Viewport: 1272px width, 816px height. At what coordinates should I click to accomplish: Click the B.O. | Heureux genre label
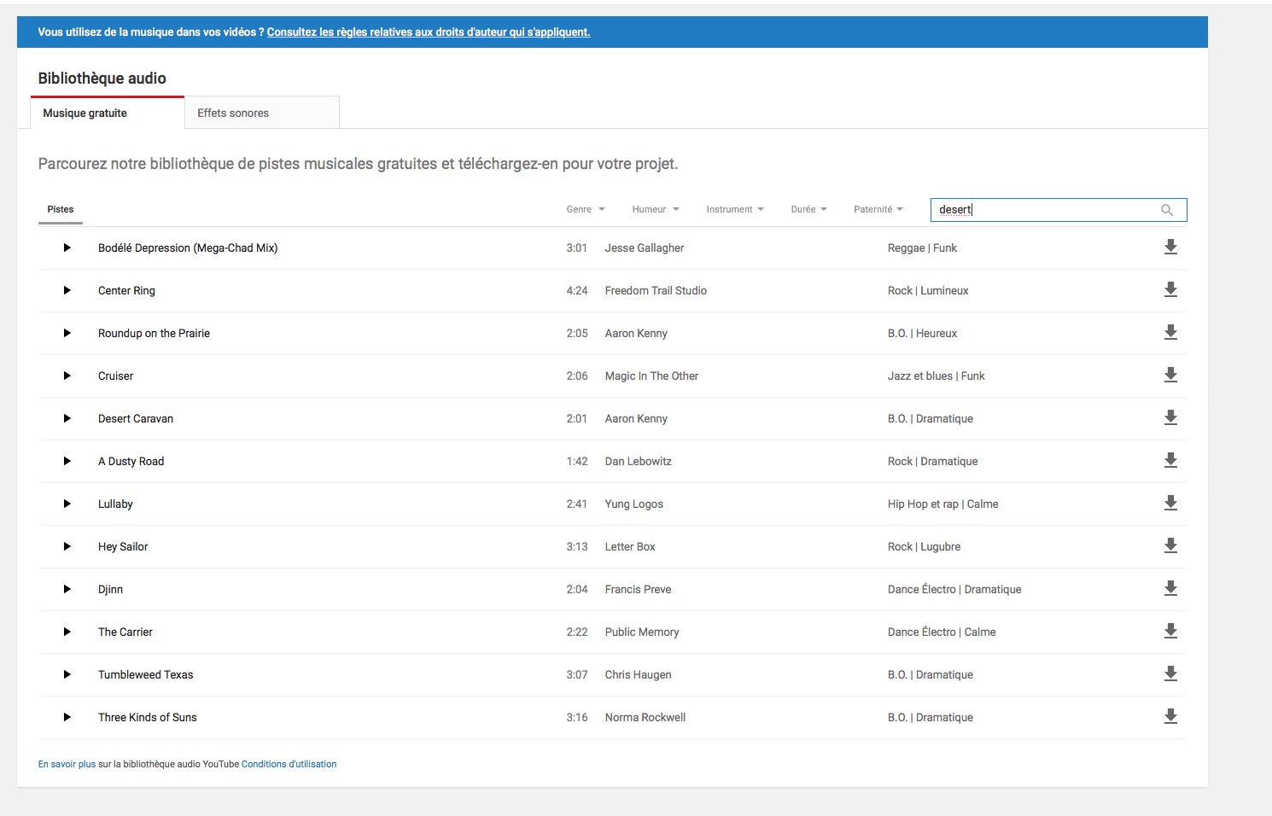click(922, 333)
